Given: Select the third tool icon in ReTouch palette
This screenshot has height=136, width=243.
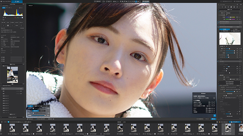Looking at the screenshot, I should [x=41, y=106].
